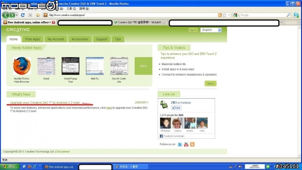Viewport: 302px width, 170px height.
Task: Go forward with the forward arrow
Action: coord(12,15)
